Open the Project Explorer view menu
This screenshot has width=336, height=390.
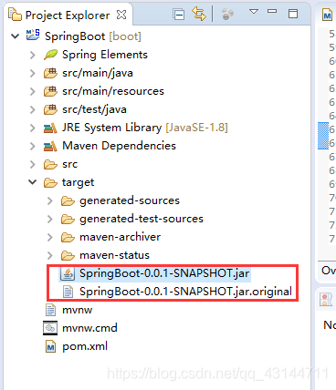coord(254,12)
